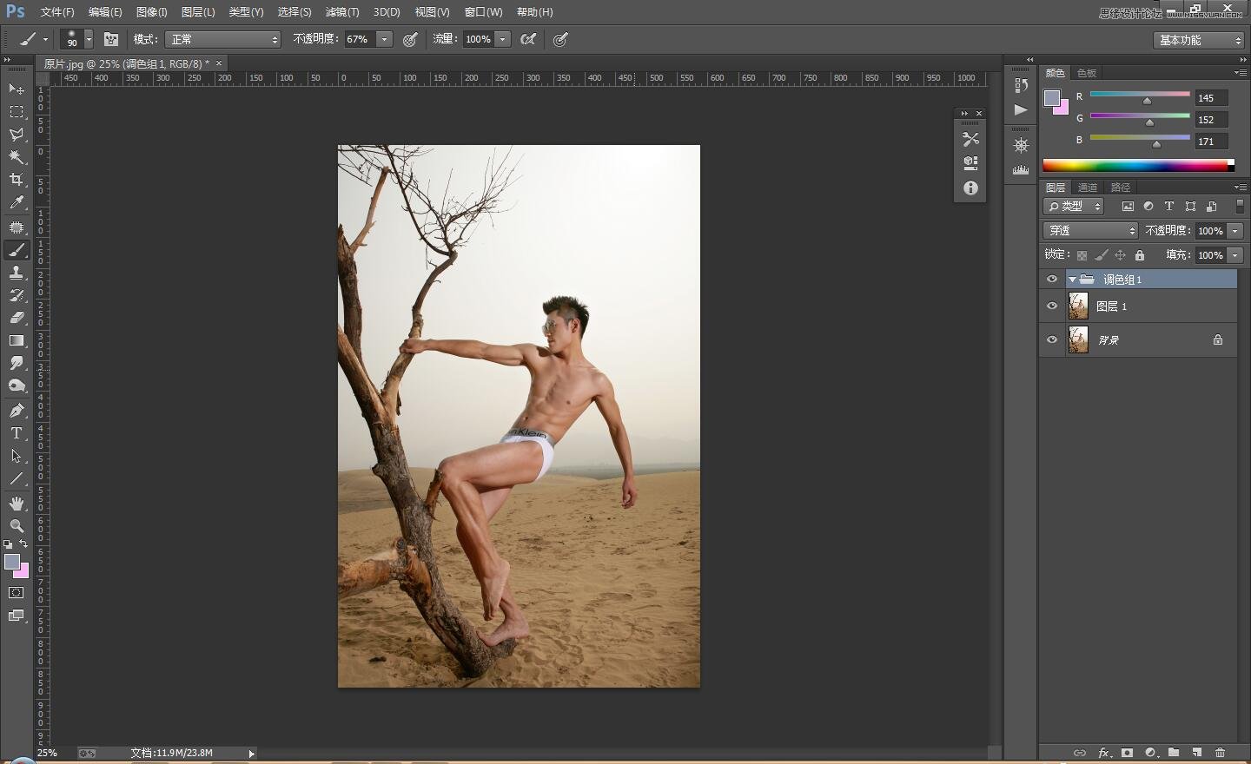Change the screen mode
Screen dimensions: 1251x764
click(x=17, y=616)
